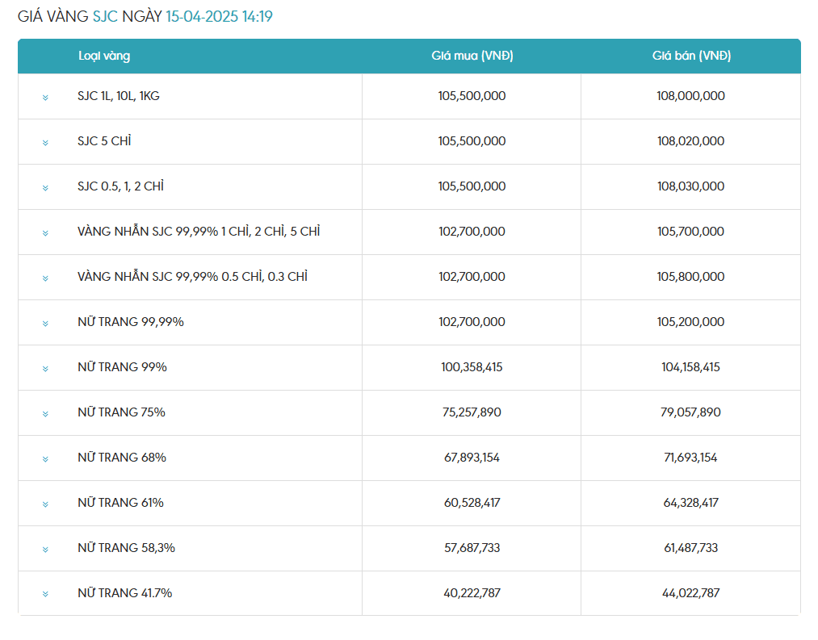Click the Loại vàng column header
The height and width of the screenshot is (640, 818).
[104, 56]
